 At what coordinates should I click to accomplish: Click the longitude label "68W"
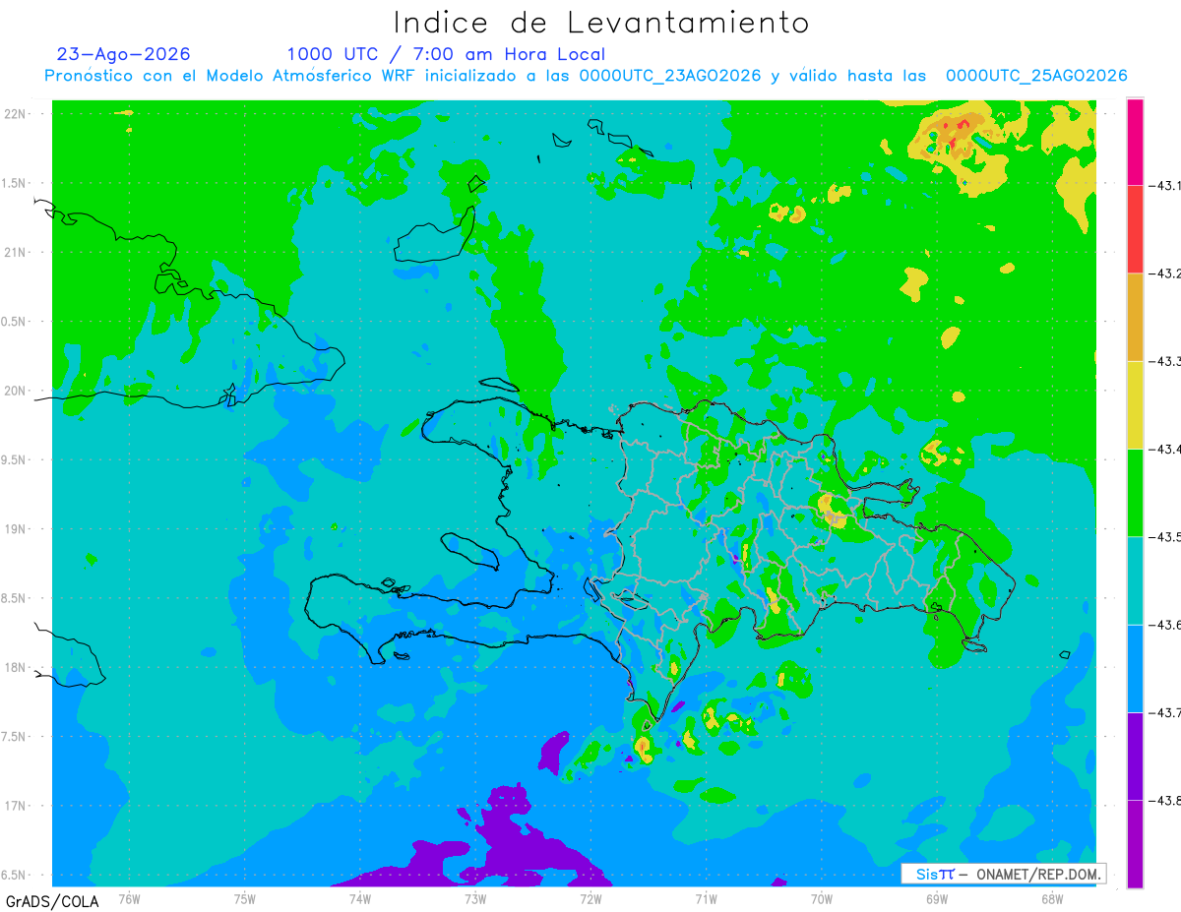1052,897
